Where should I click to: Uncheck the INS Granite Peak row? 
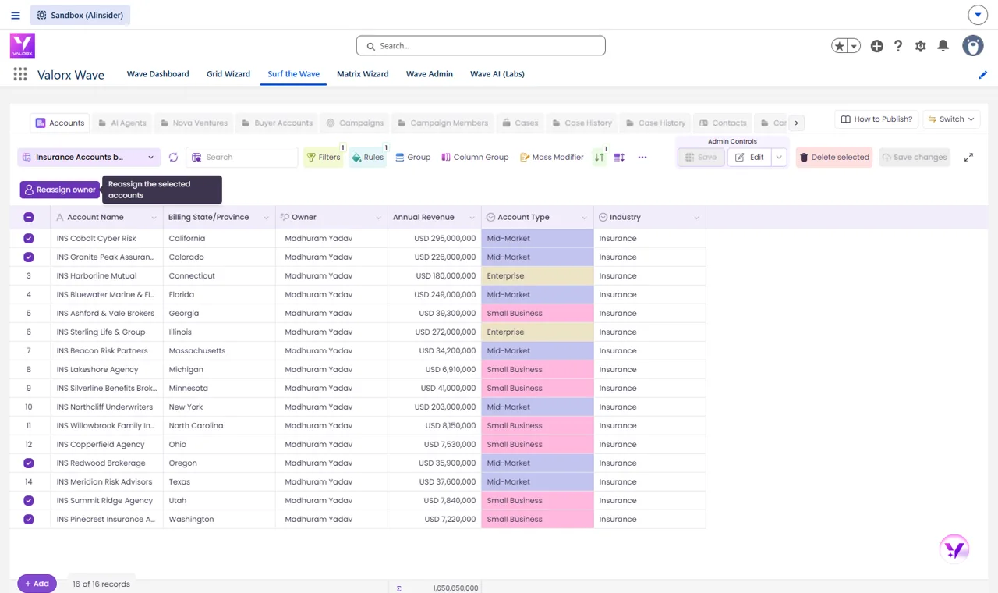(x=29, y=257)
